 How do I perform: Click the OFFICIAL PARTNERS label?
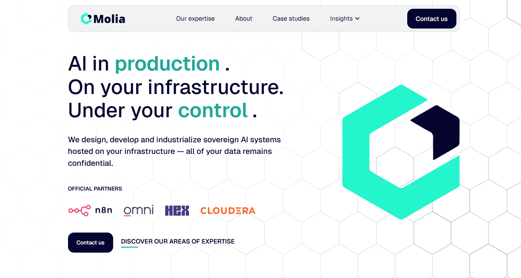(x=95, y=189)
